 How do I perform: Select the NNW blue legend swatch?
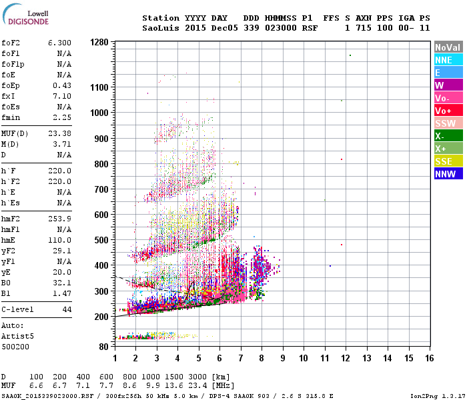pyautogui.click(x=448, y=174)
